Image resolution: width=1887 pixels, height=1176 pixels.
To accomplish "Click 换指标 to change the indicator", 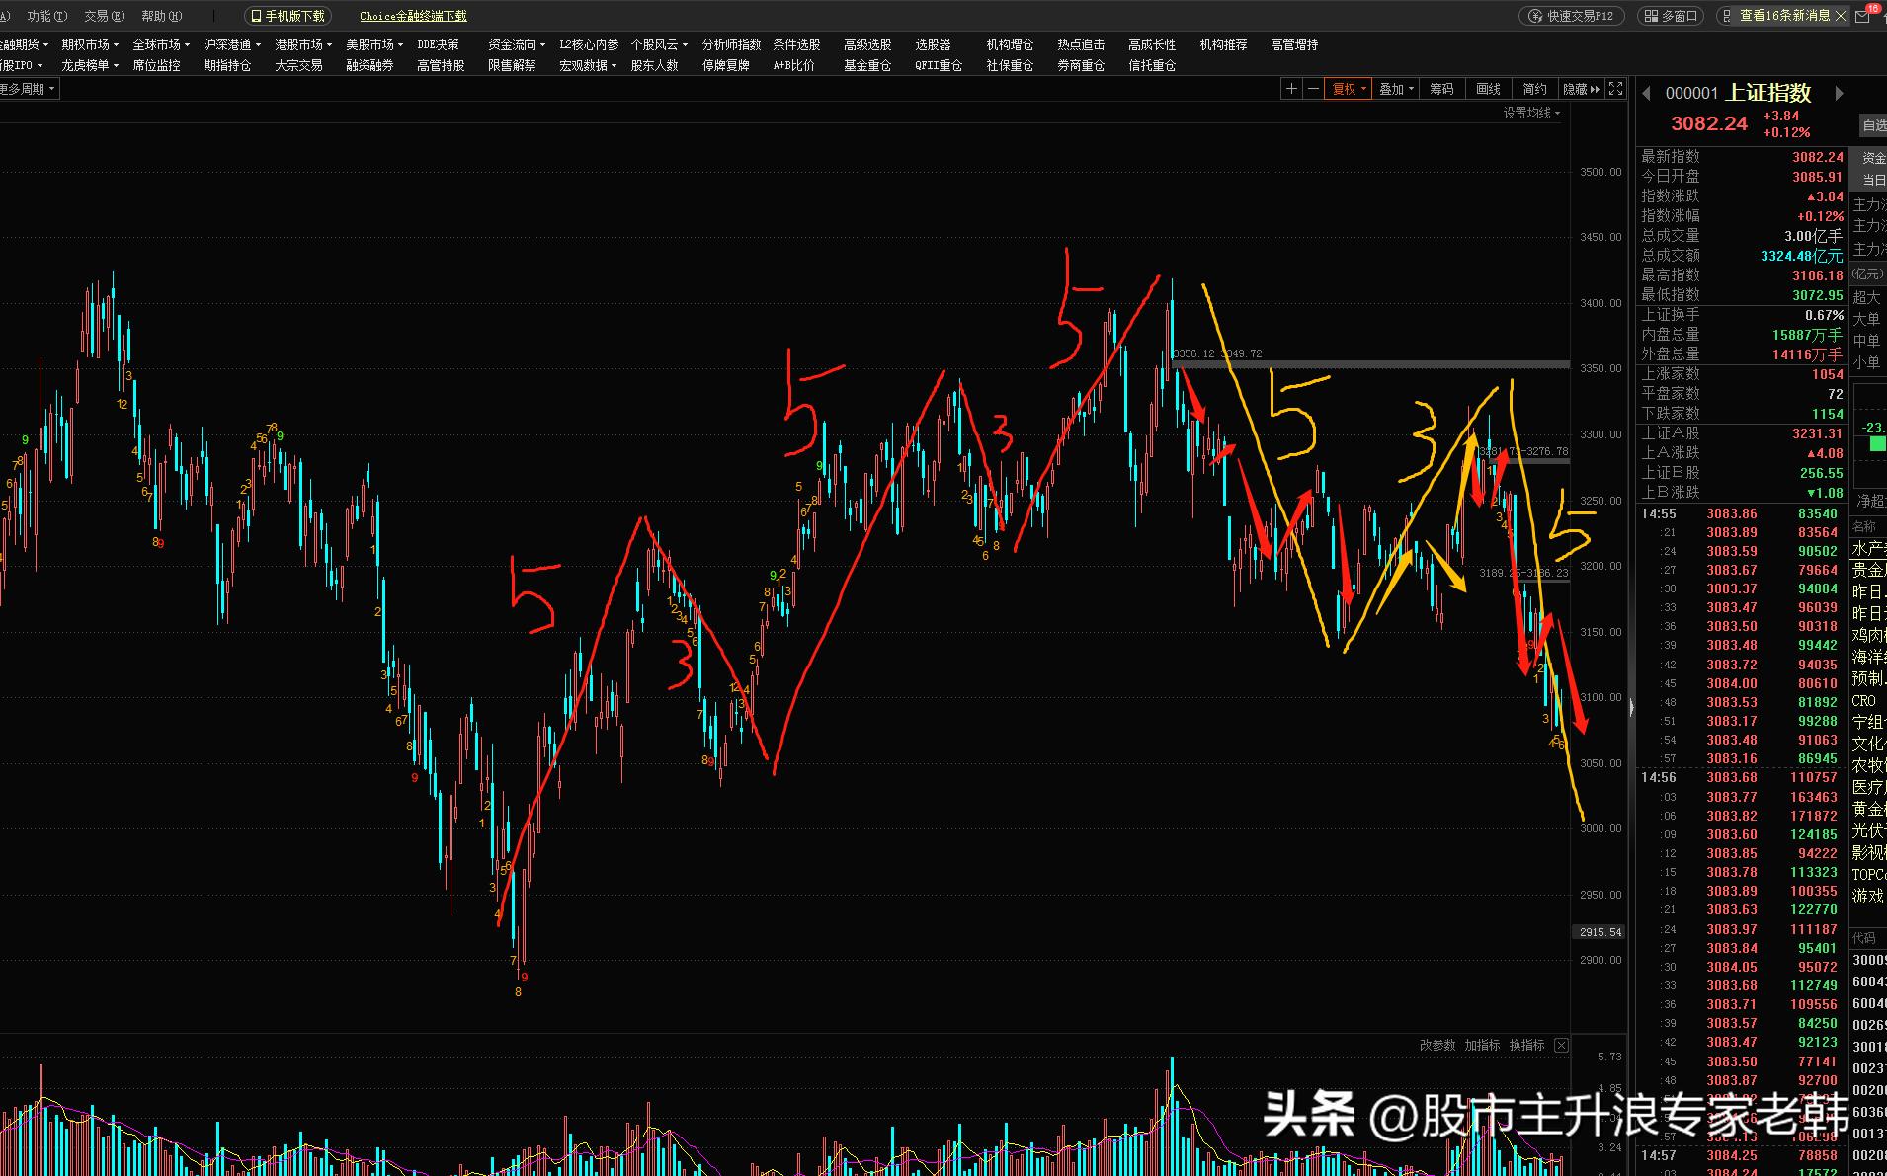I will point(1526,1045).
